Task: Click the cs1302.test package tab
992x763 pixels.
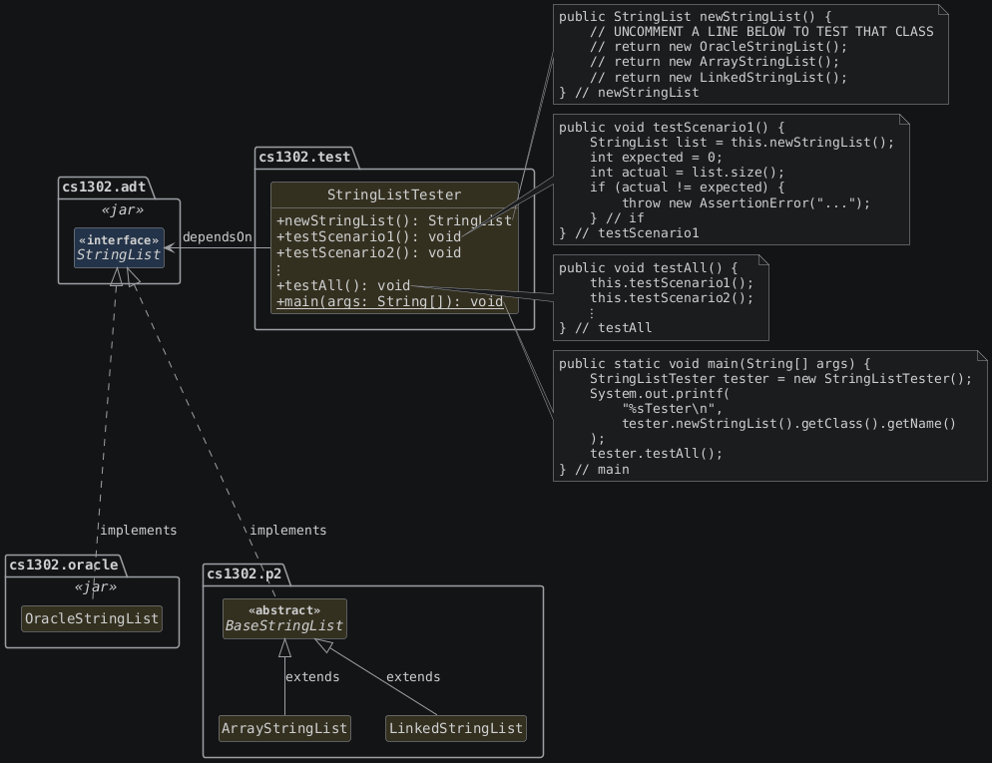Action: point(305,158)
